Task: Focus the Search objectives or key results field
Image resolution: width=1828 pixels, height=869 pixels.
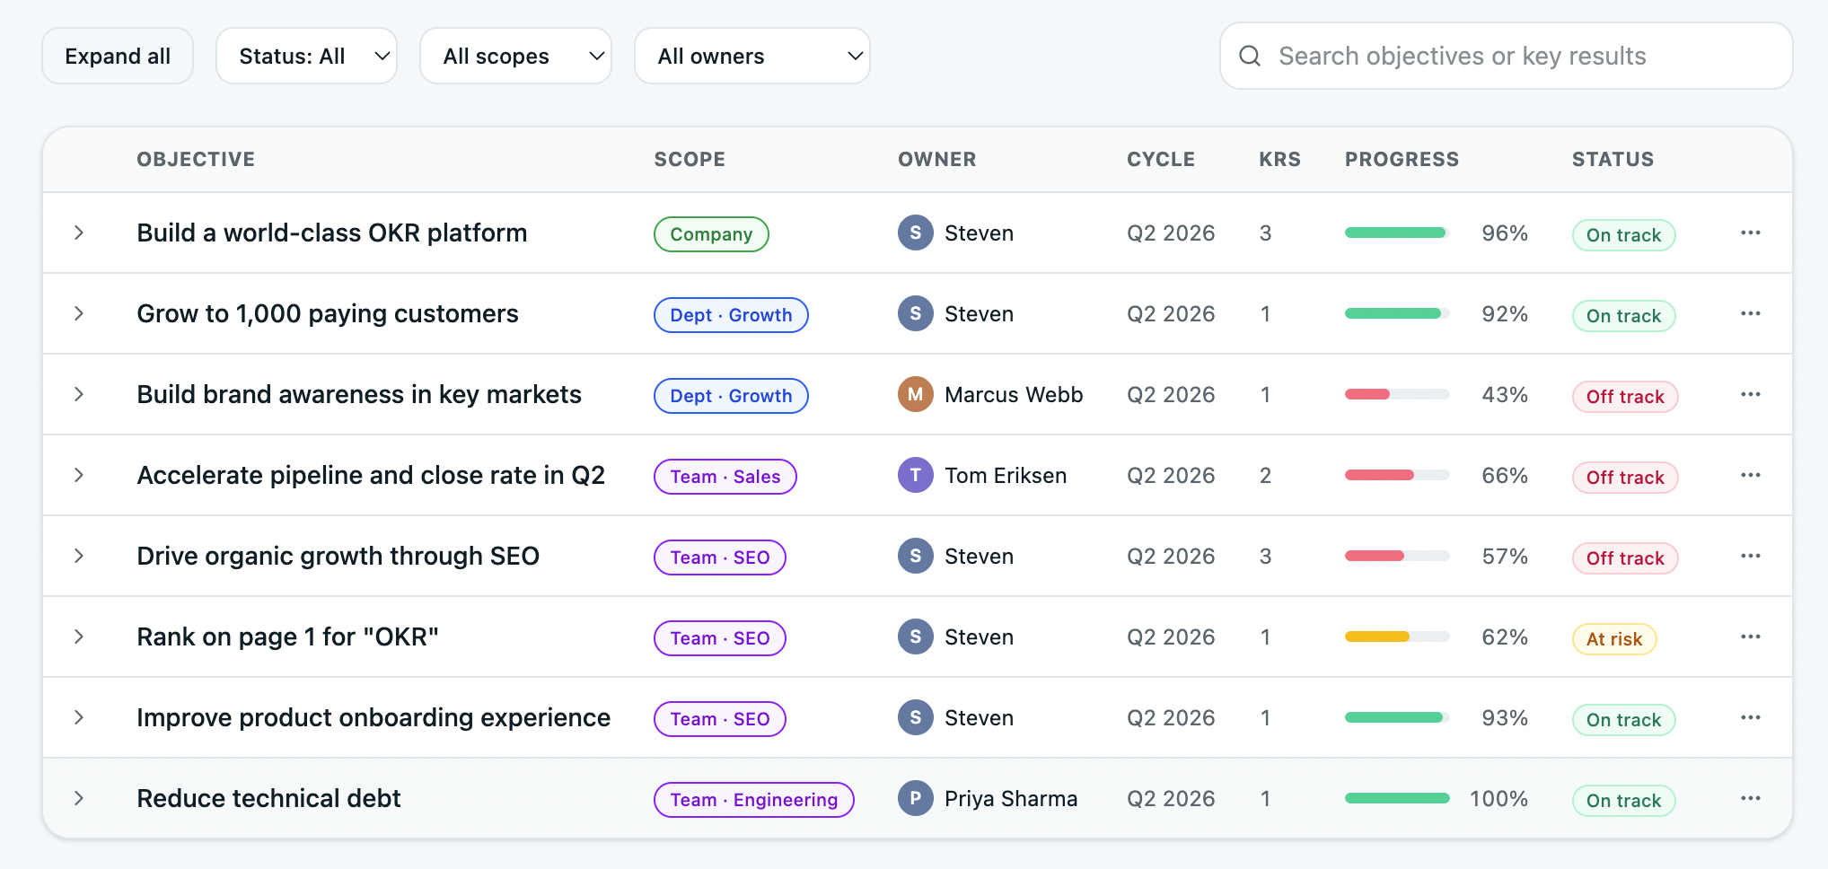Action: 1506,56
